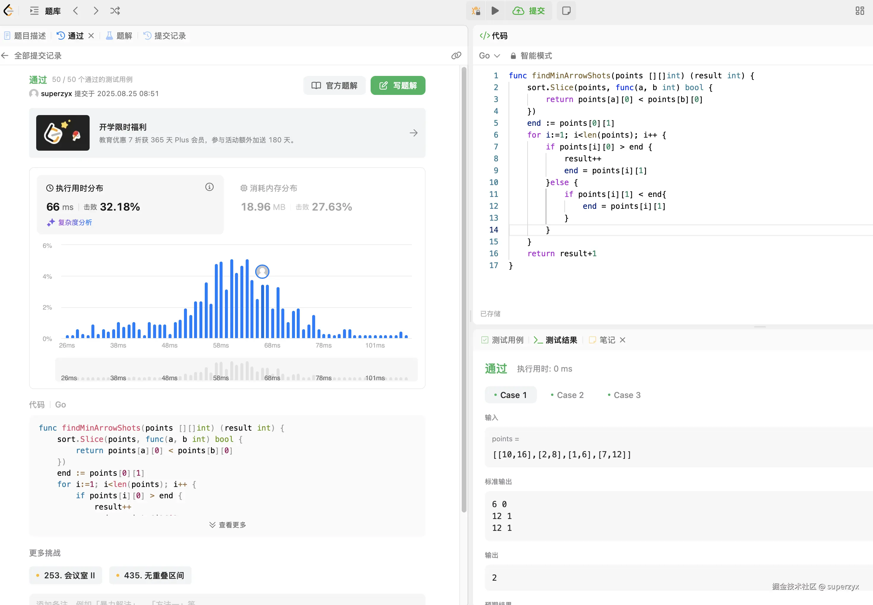Open 官方题解 official solution

point(334,86)
